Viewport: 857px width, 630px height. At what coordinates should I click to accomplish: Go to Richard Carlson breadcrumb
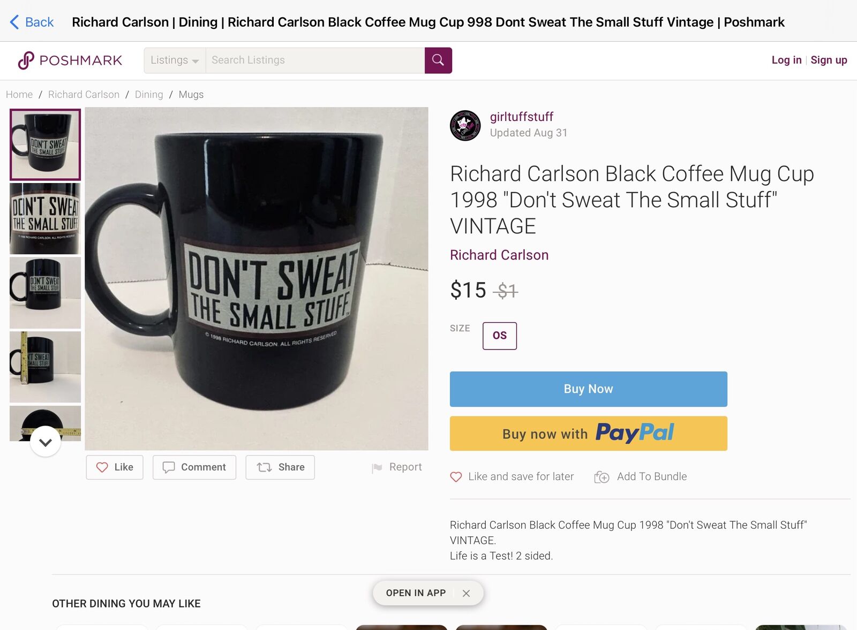[x=84, y=95]
